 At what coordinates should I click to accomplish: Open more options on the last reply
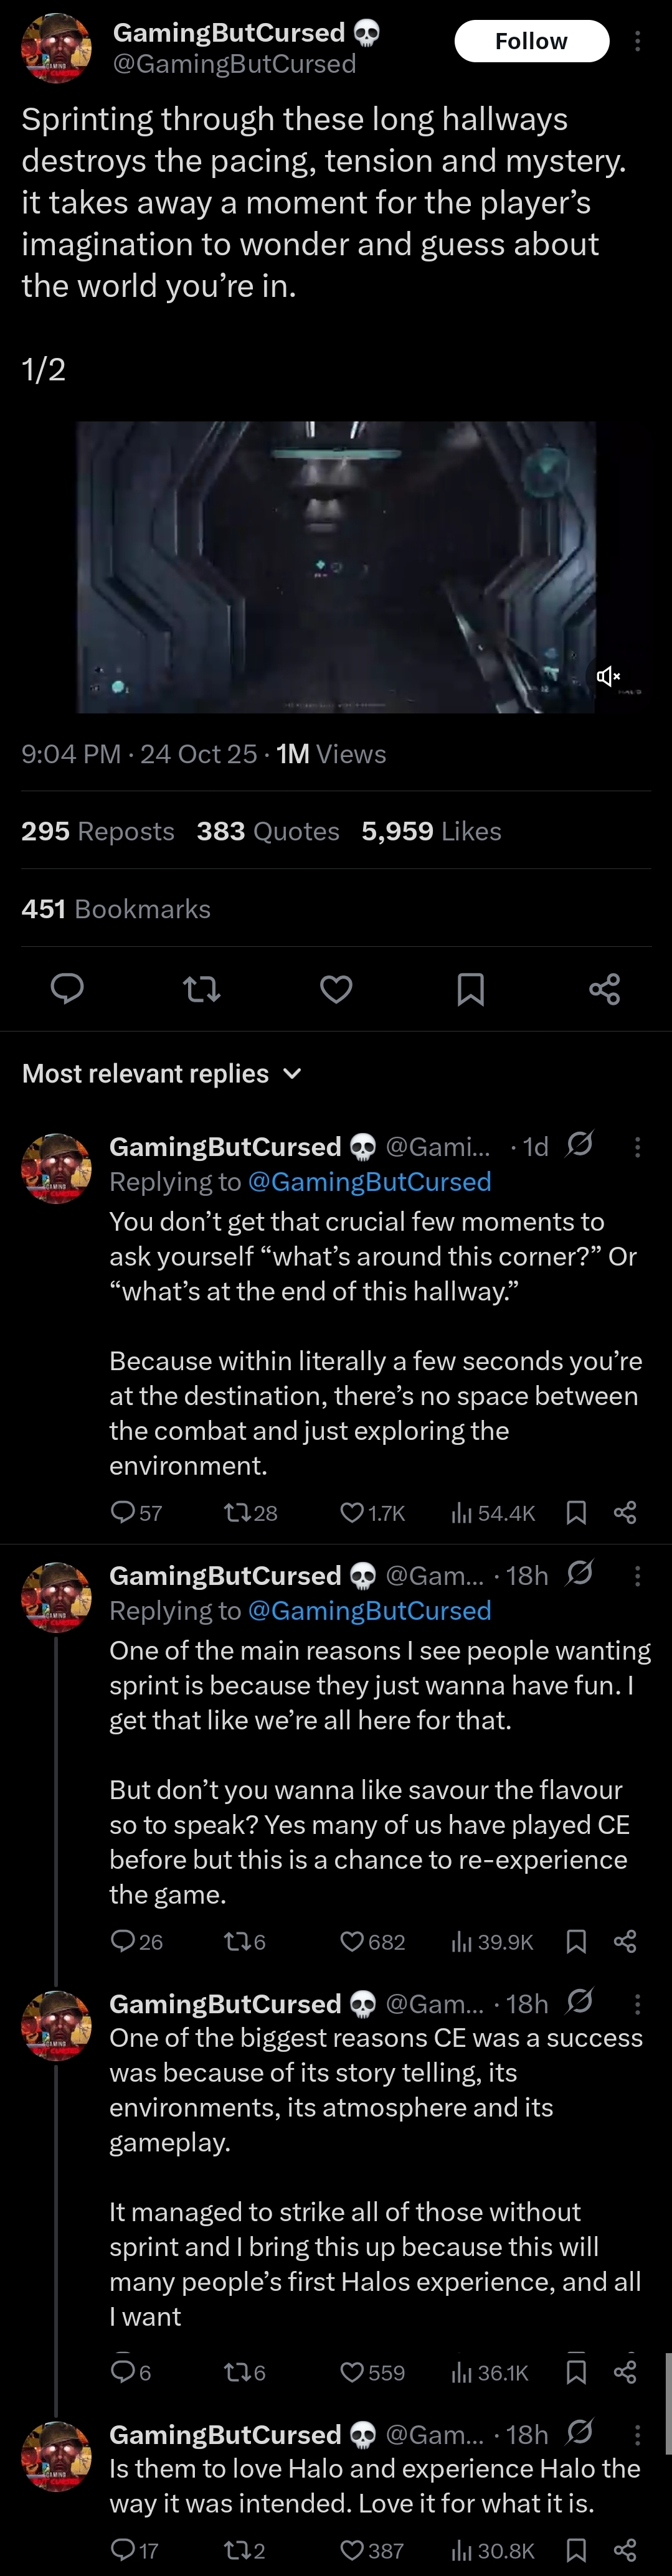637,2434
